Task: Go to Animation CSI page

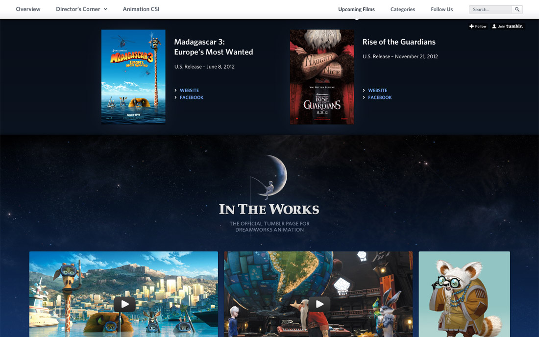Action: 141,9
